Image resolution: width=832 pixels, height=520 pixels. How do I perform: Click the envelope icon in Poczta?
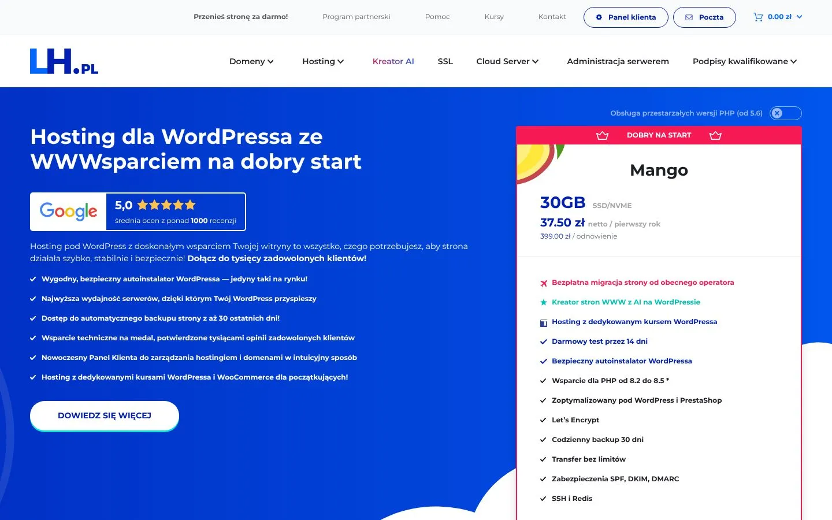[x=689, y=17]
